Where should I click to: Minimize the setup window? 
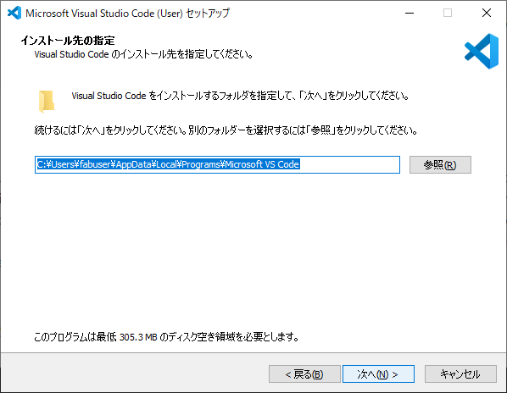click(x=409, y=13)
